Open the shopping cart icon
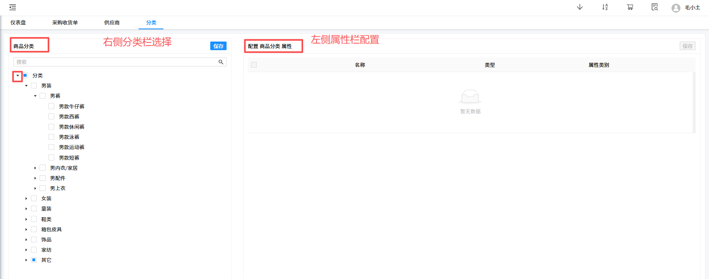Viewport: 709px width, 279px height. pyautogui.click(x=630, y=7)
